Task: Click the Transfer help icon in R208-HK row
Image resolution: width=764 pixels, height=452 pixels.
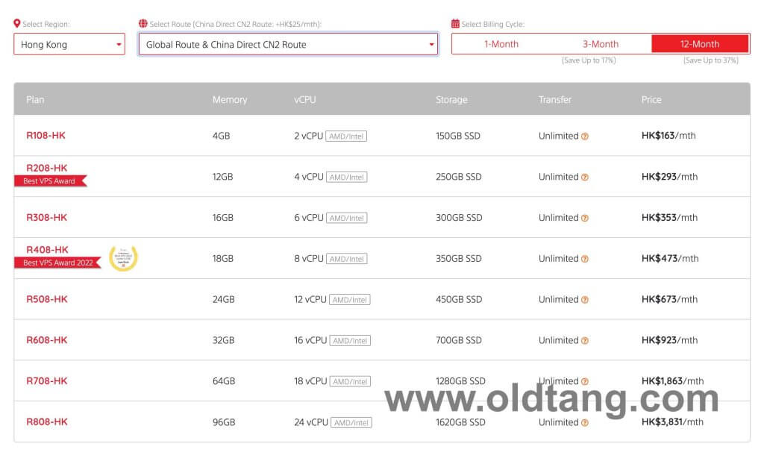Action: (585, 178)
